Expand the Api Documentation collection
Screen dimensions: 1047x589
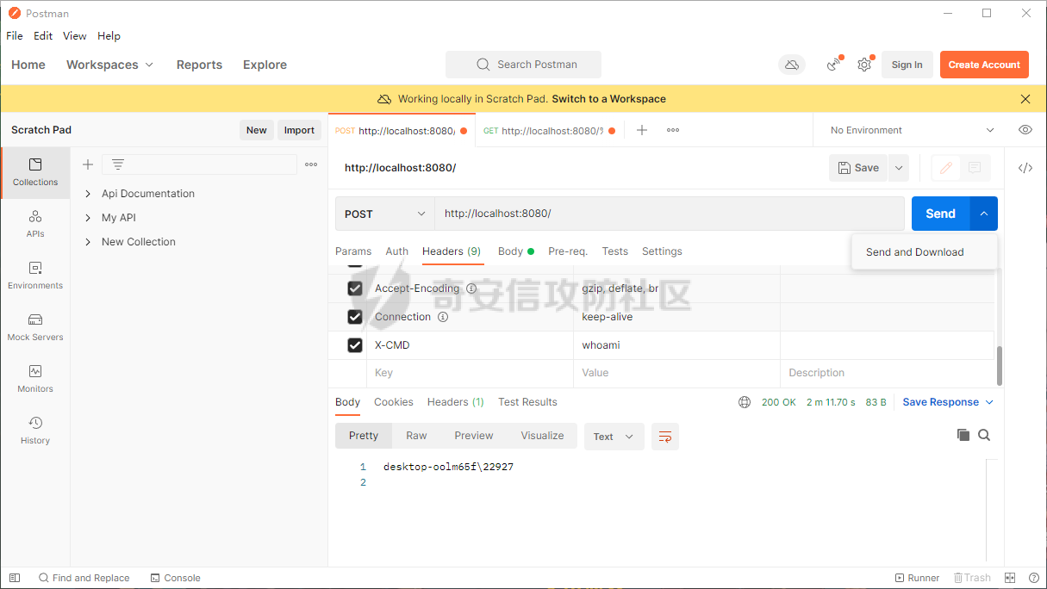click(x=88, y=194)
